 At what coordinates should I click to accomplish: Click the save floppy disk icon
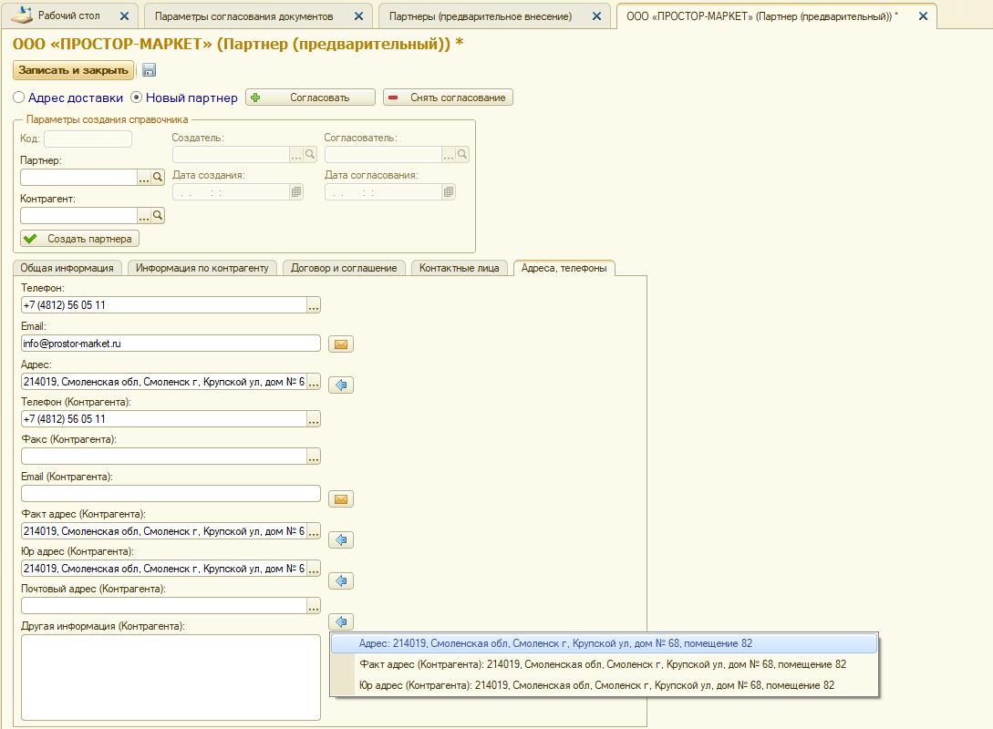coord(150,70)
